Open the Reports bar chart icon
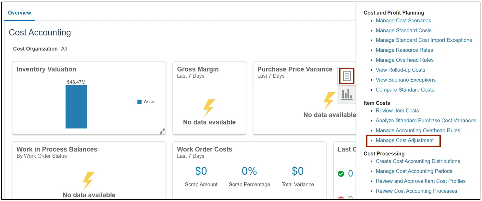Screen dimensions: 482x201 347,94
